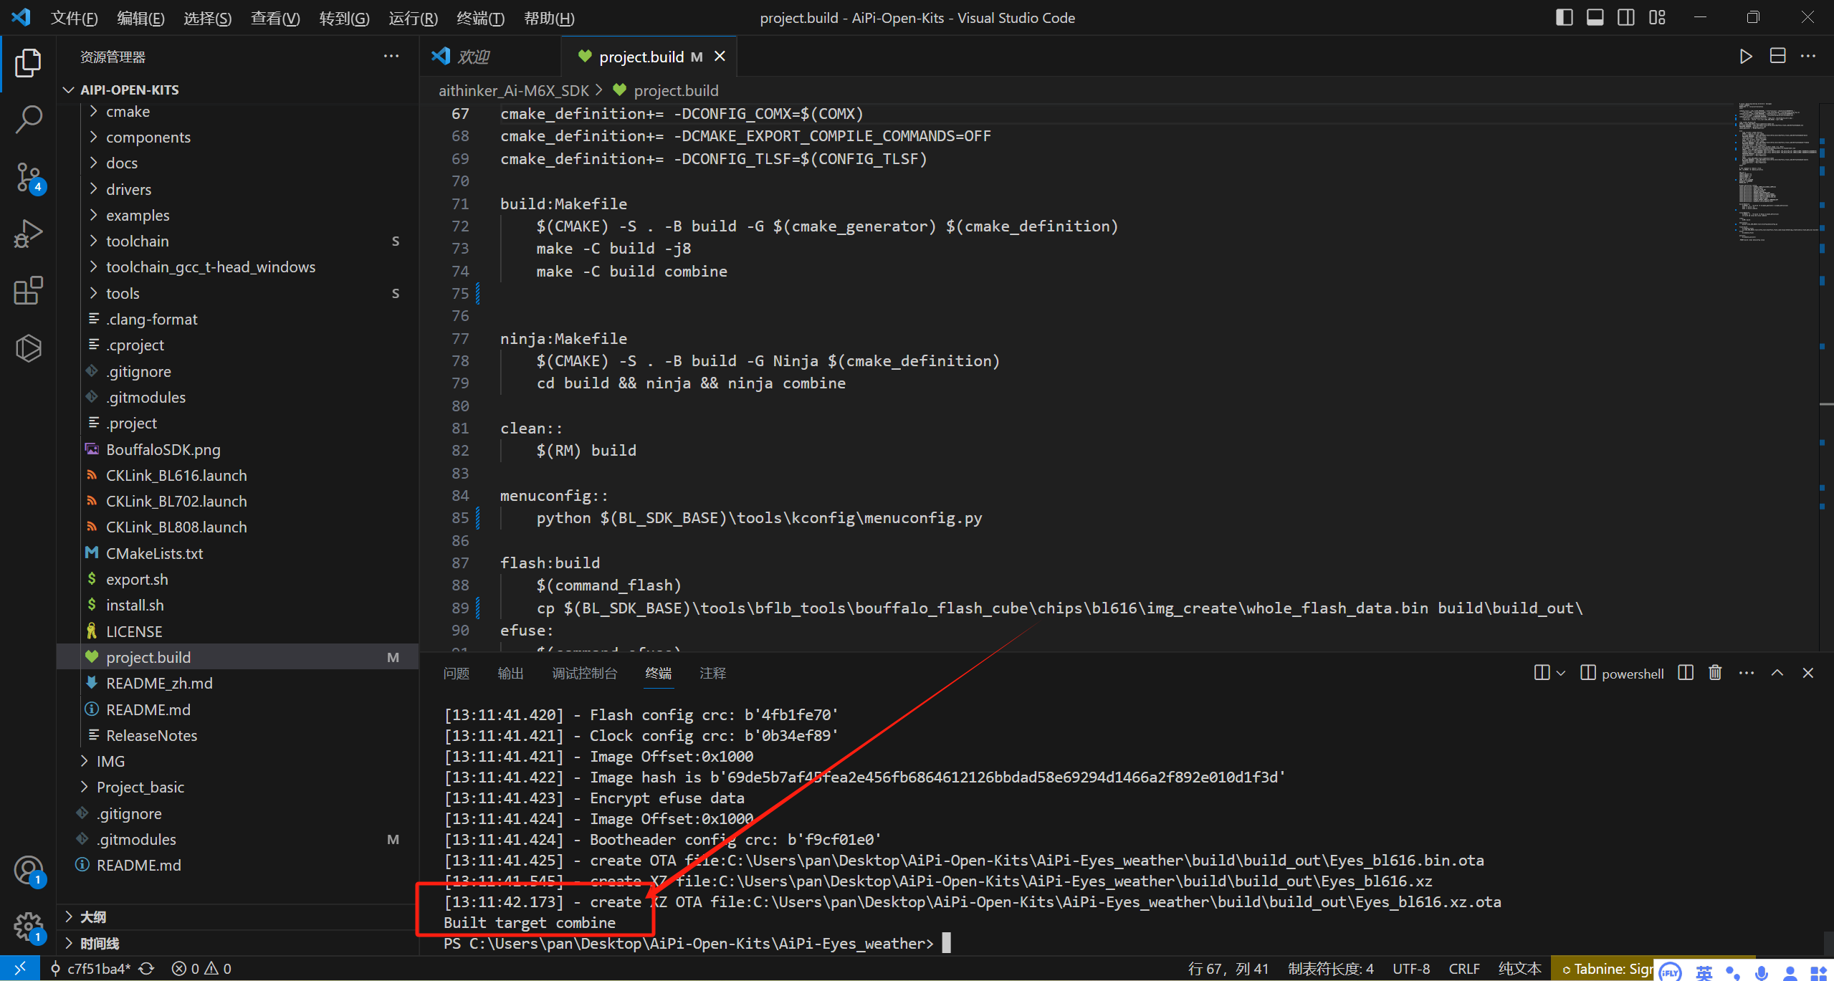Open the 文件(F) menu
Viewport: 1834px width, 981px height.
(74, 18)
